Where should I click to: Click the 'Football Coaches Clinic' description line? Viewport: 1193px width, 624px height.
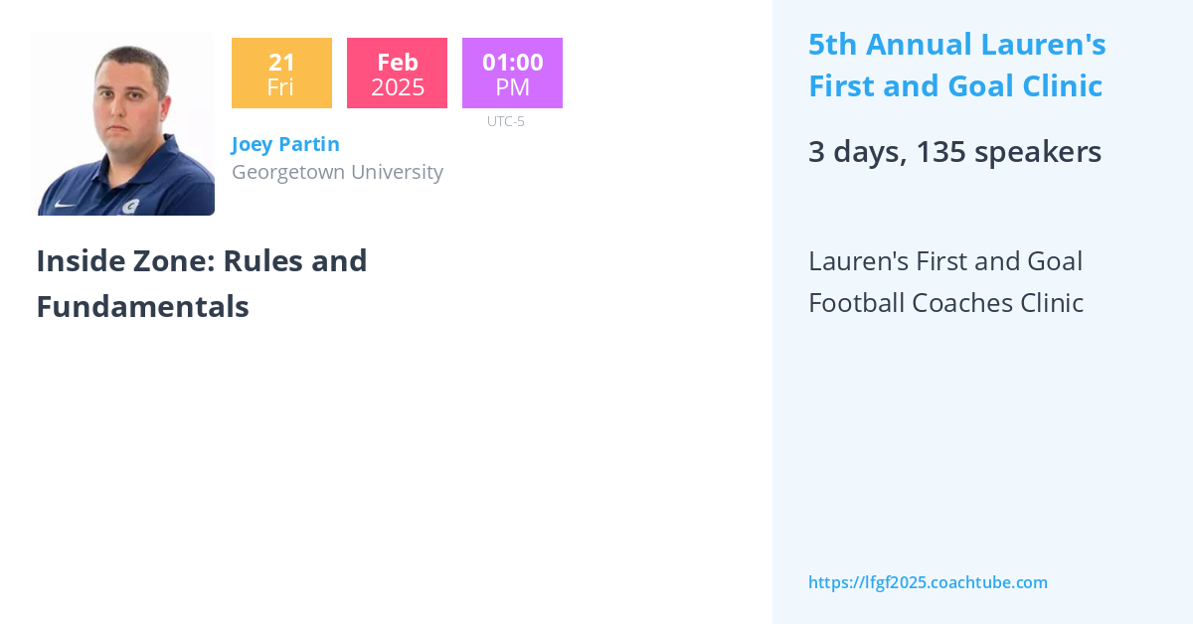pos(945,303)
